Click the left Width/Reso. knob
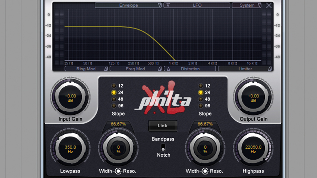317x178 pixels. (118, 149)
